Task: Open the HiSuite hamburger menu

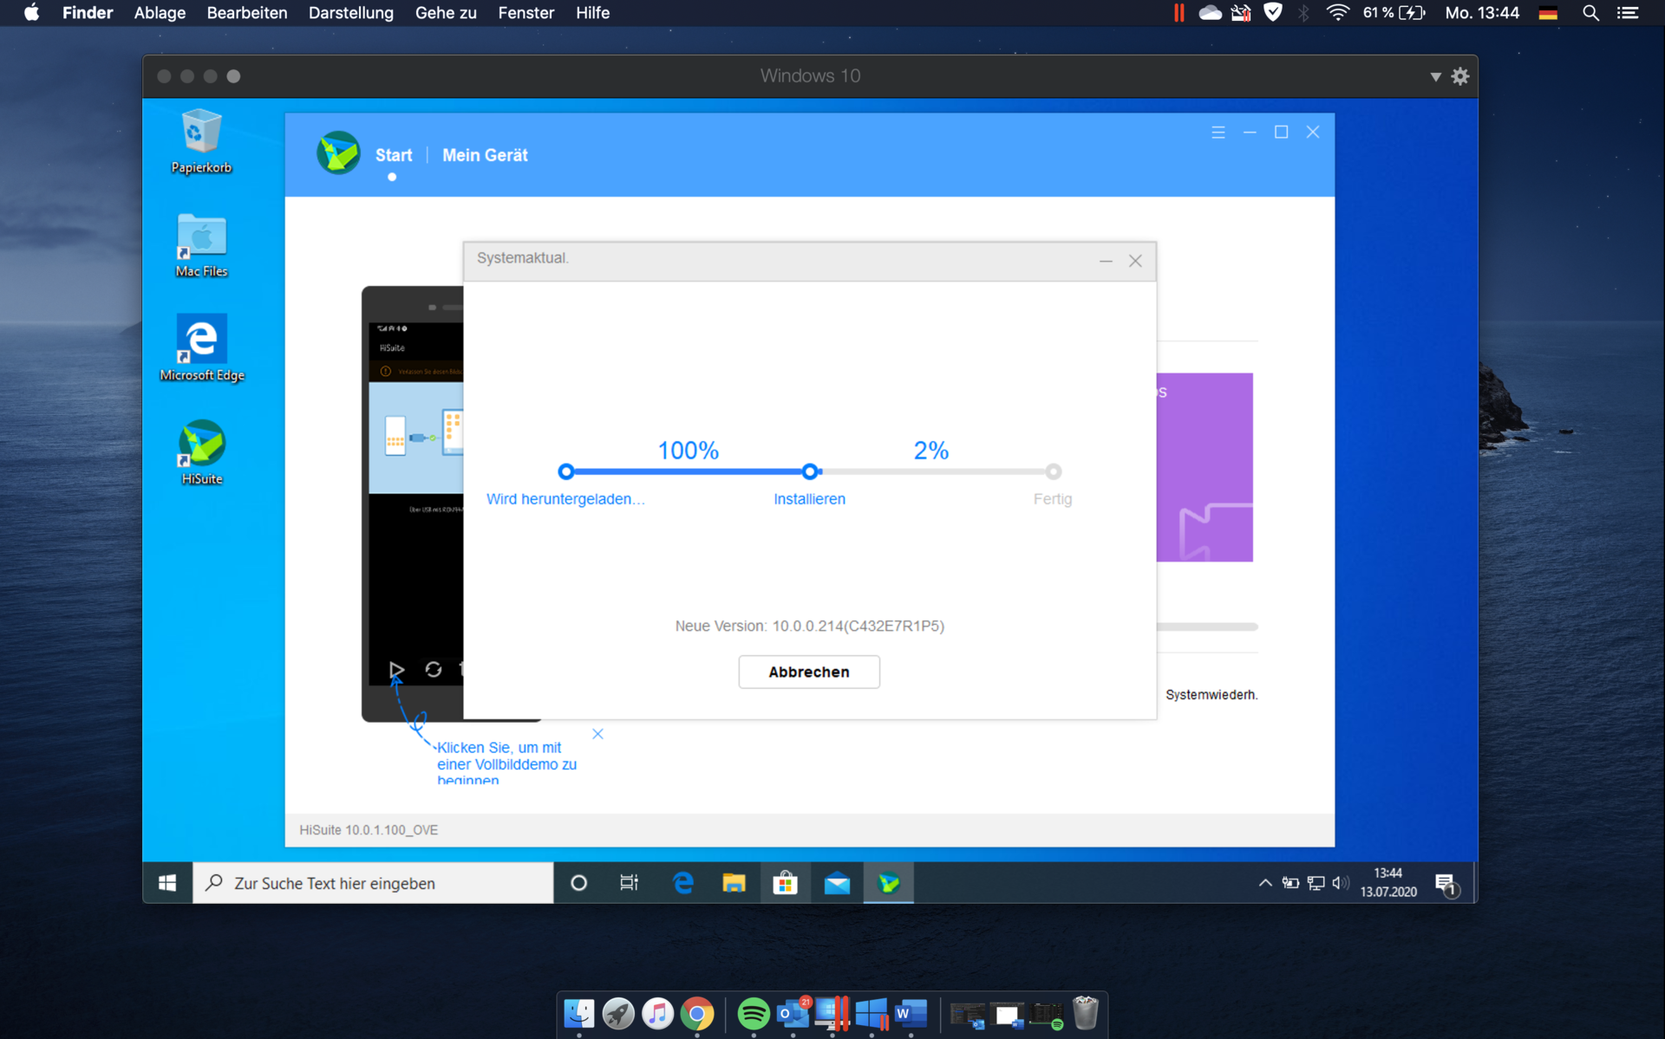Action: (x=1218, y=132)
